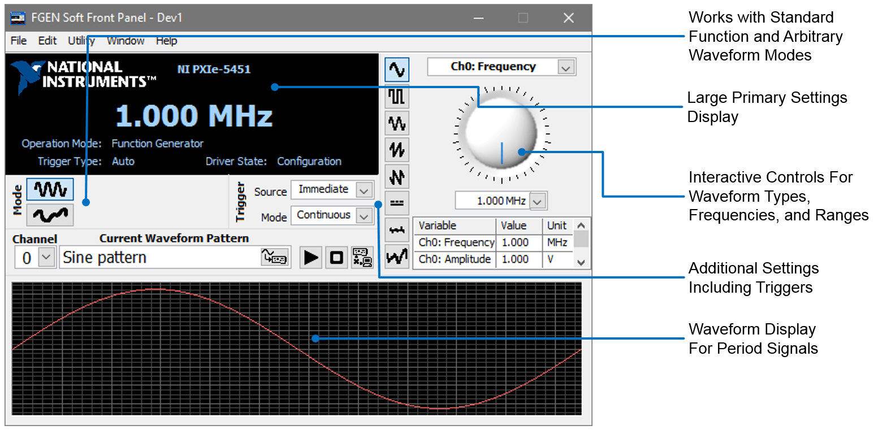Click the FGEN title bar app icon
The height and width of the screenshot is (430, 878).
[x=18, y=18]
